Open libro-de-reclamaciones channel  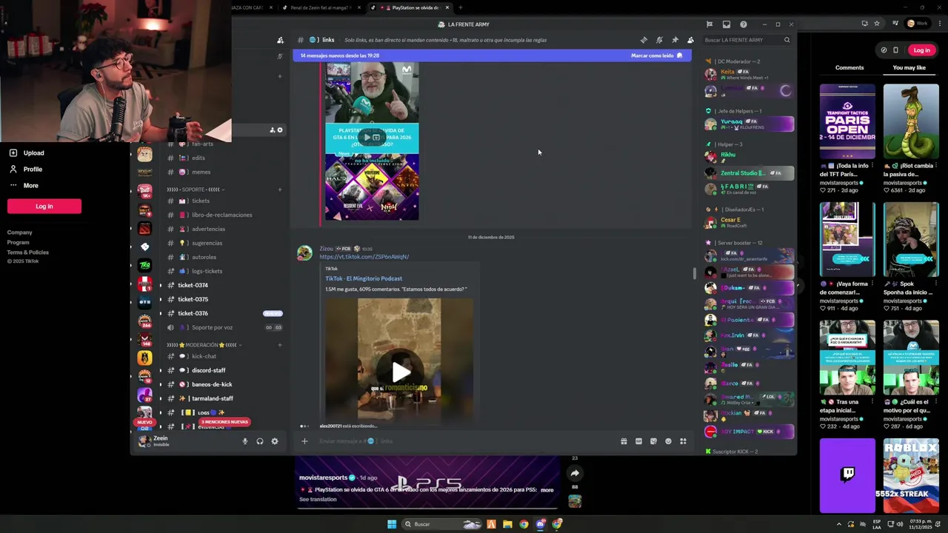tap(224, 215)
